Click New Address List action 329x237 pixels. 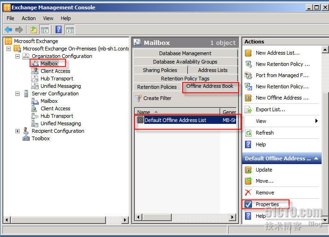(x=277, y=53)
